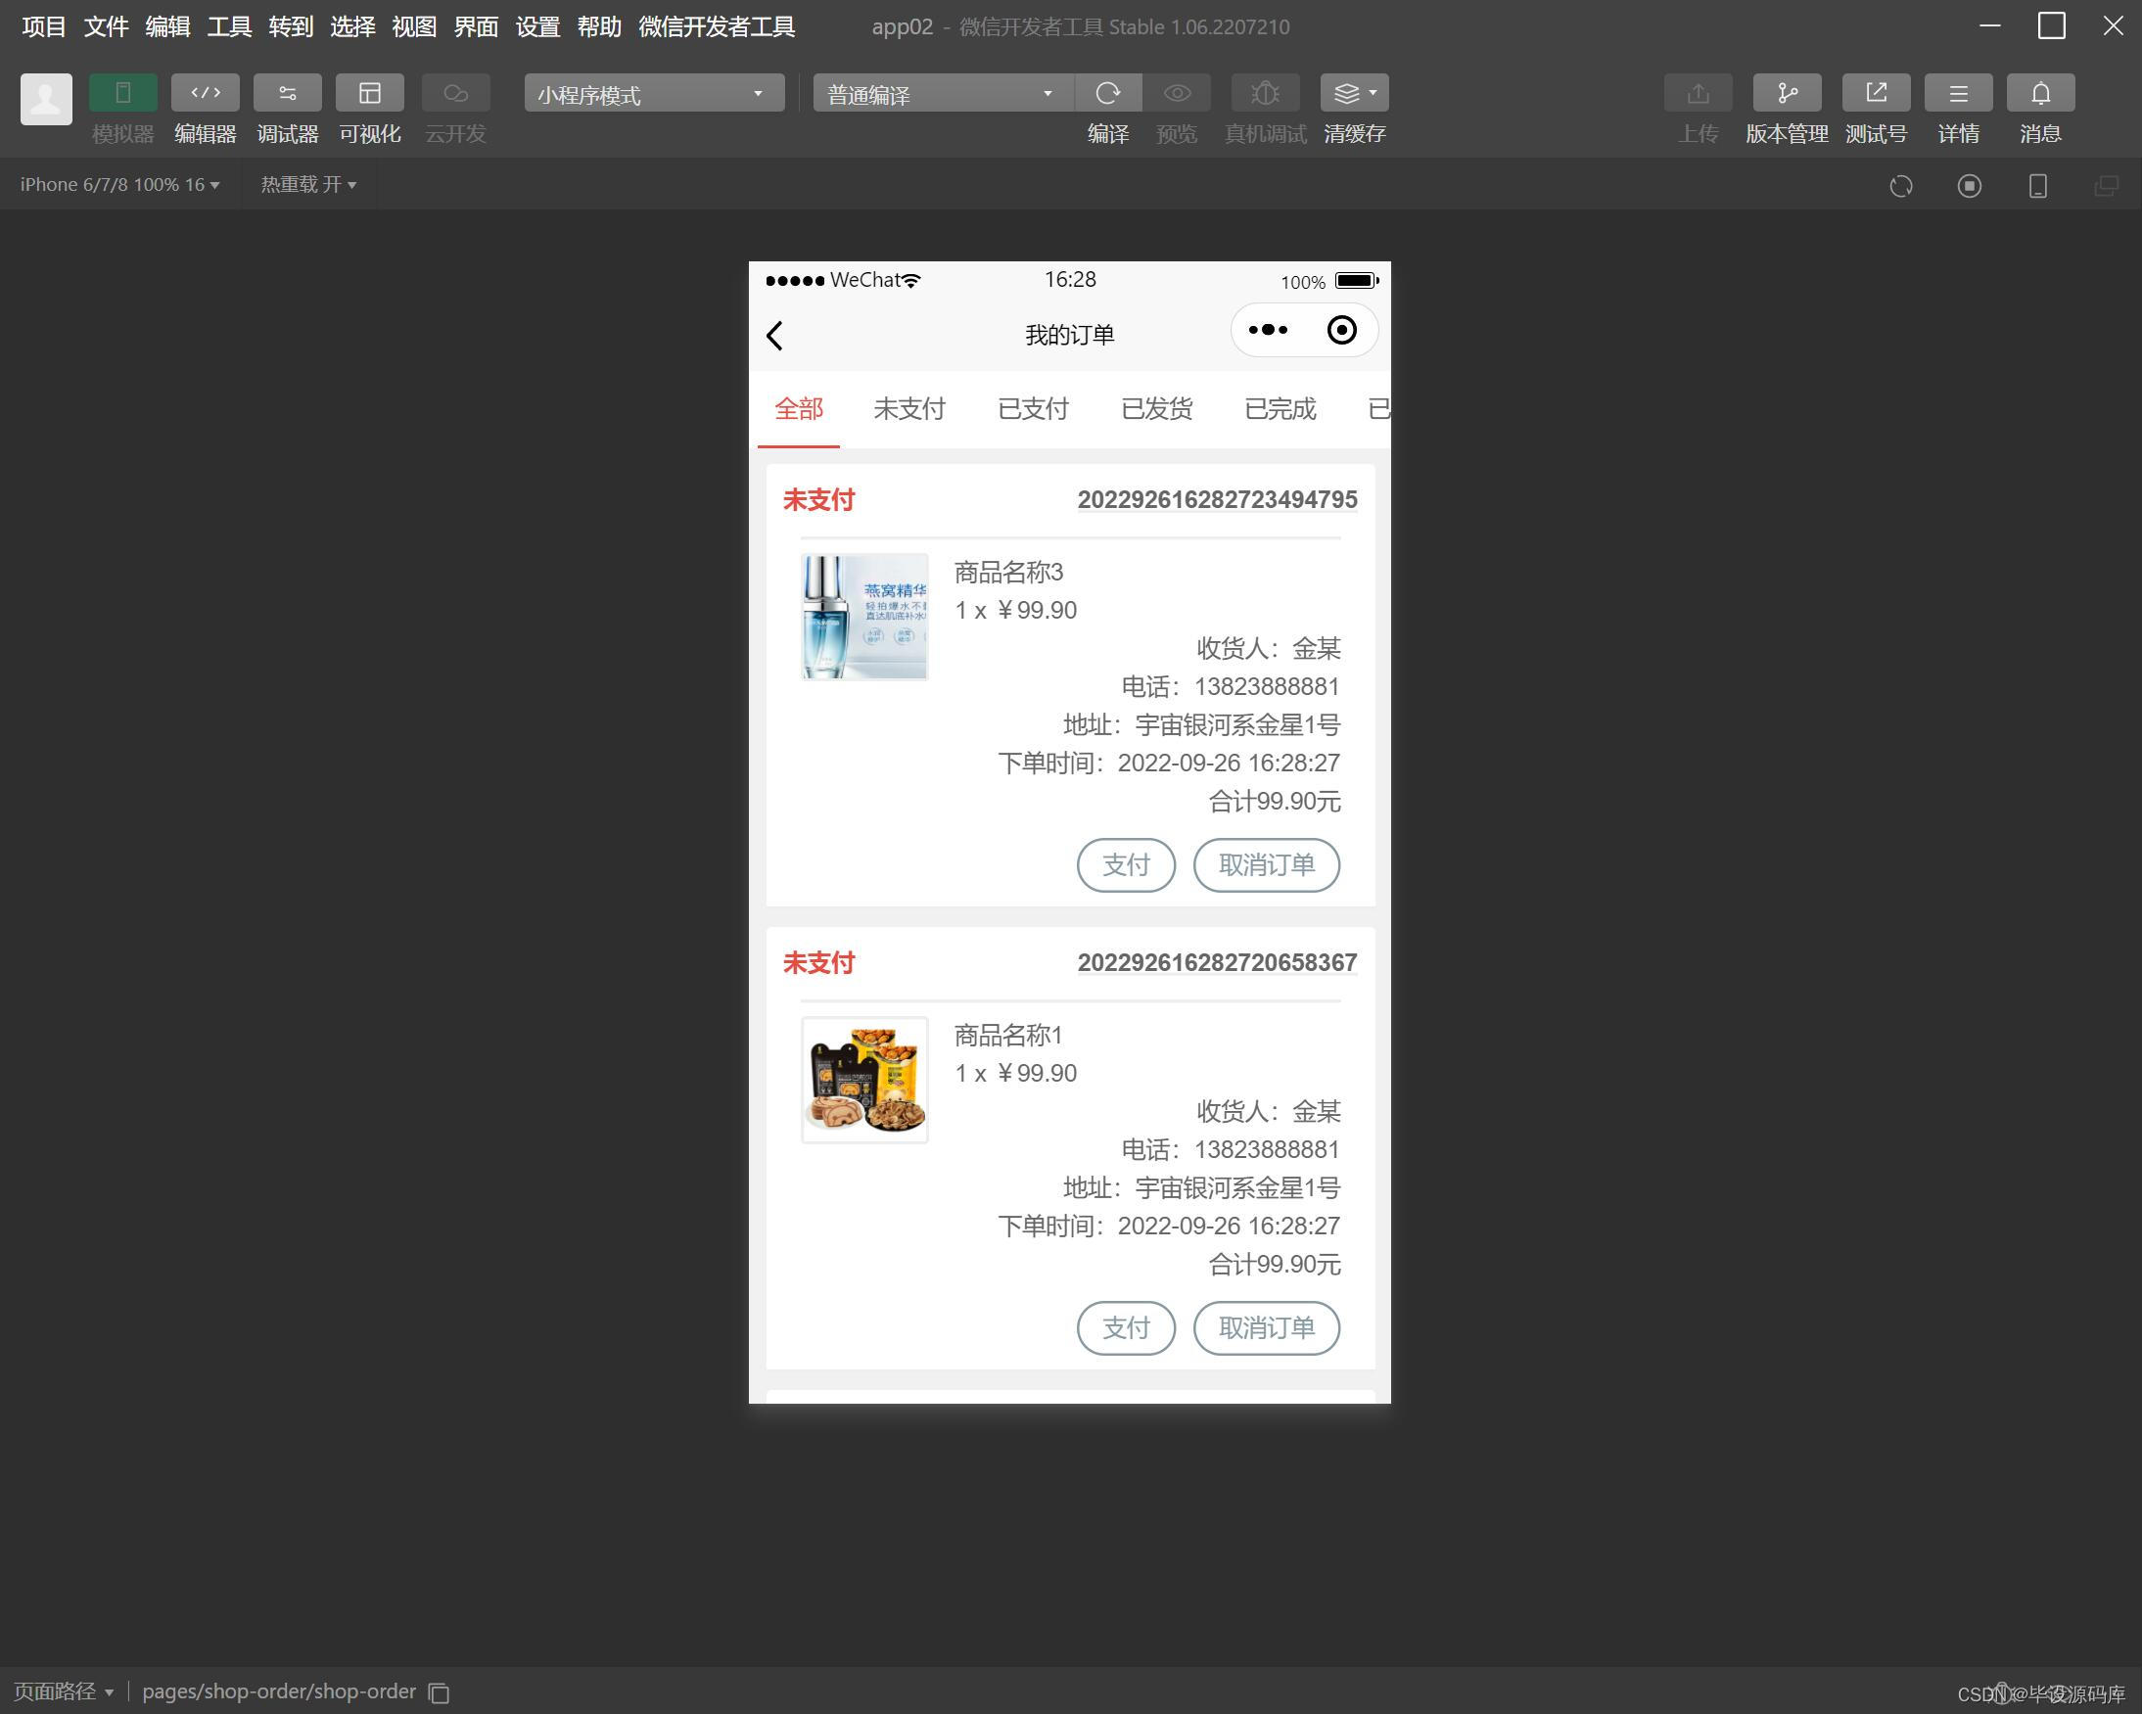
Task: Open the messages (消息) bell icon
Action: pos(2040,93)
